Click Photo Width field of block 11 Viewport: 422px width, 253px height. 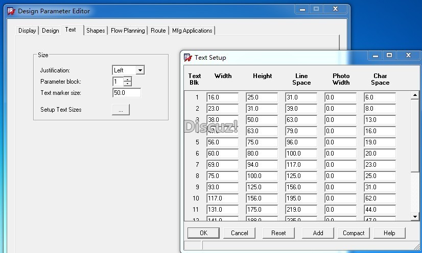coord(340,210)
